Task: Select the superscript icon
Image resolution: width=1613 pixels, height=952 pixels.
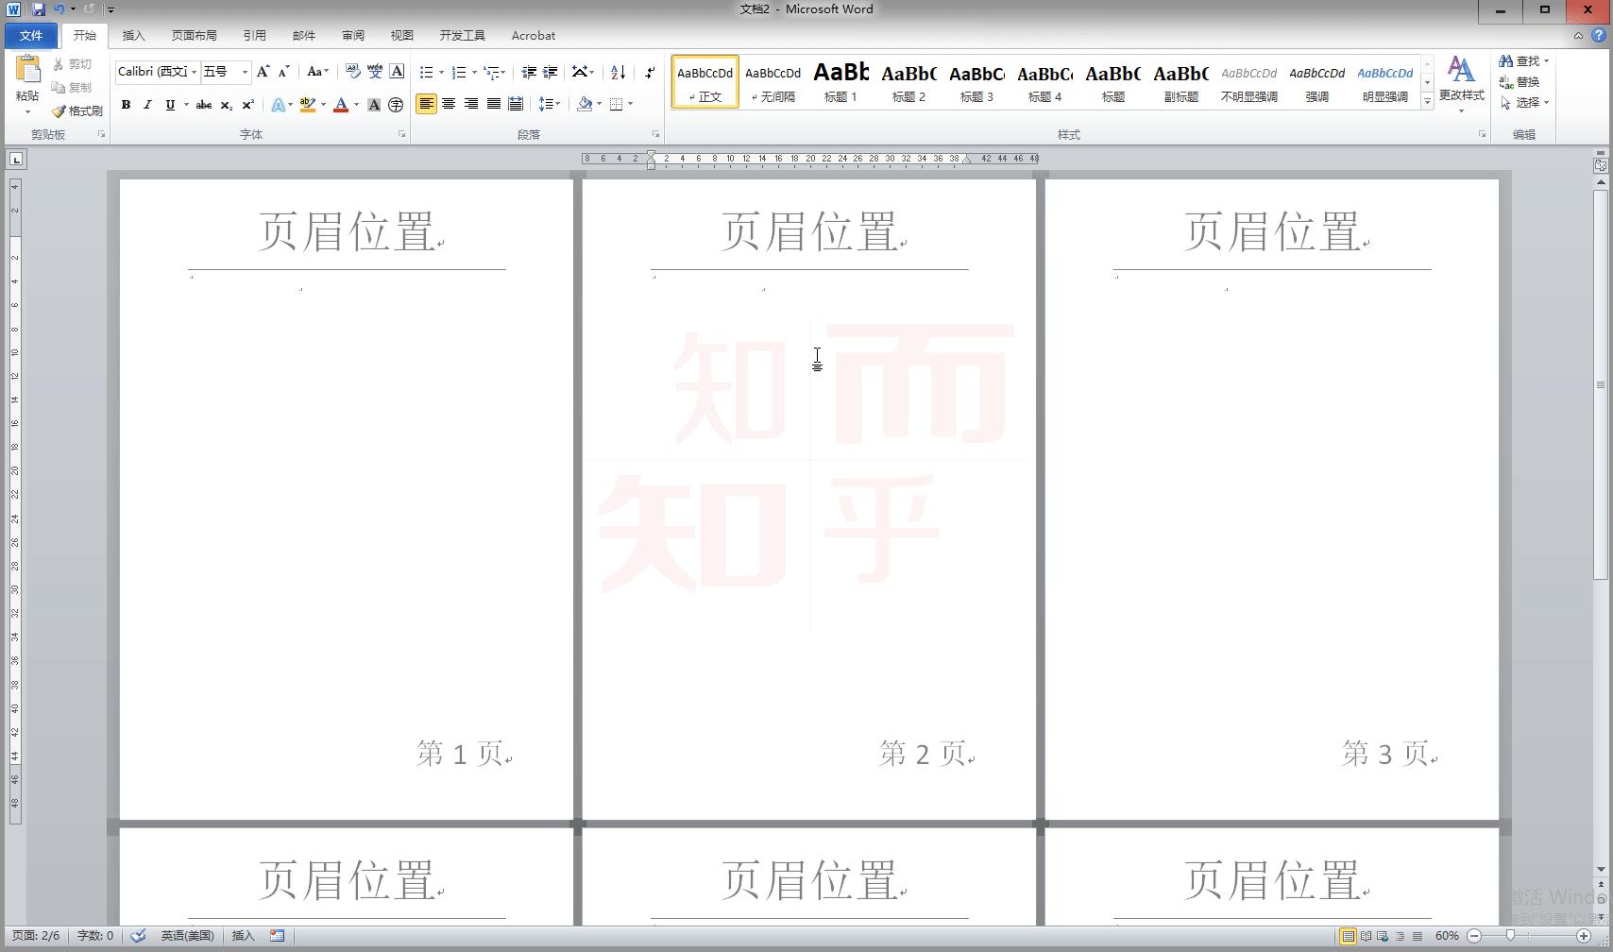Action: pyautogui.click(x=246, y=105)
